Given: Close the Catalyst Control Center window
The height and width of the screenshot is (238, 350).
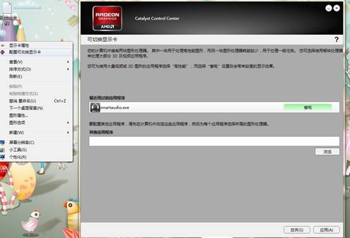Looking at the screenshot, I should (337, 8).
